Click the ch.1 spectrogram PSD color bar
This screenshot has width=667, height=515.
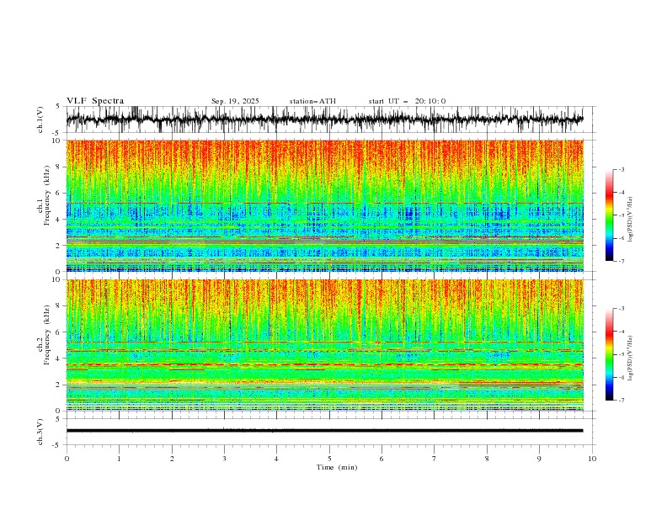pos(609,215)
